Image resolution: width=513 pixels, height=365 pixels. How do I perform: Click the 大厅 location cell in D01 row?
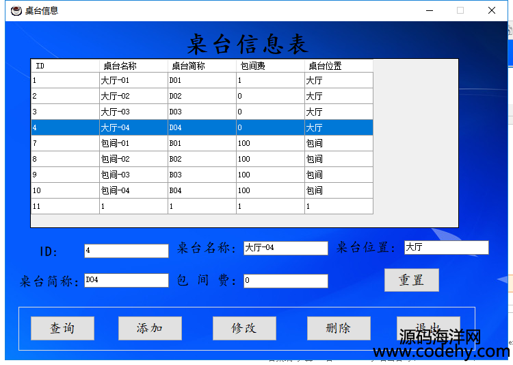coord(339,80)
